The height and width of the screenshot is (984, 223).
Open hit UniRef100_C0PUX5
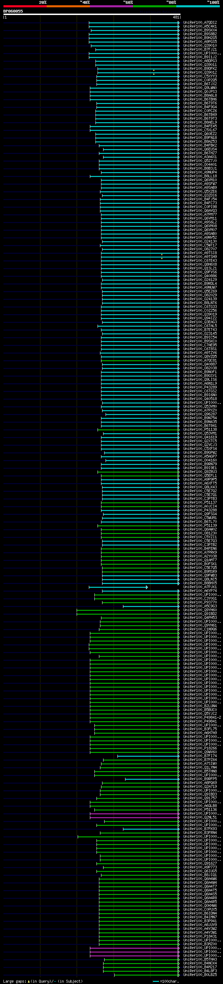[x=200, y=909]
